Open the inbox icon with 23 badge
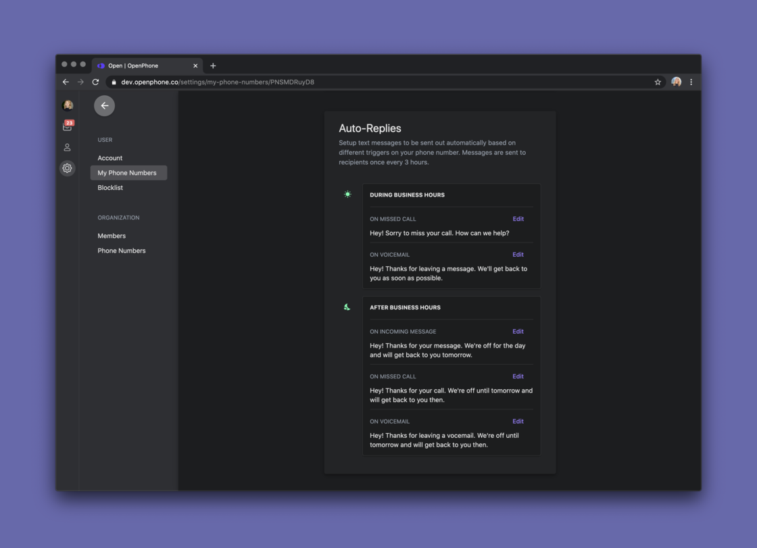The width and height of the screenshot is (757, 548). click(67, 126)
